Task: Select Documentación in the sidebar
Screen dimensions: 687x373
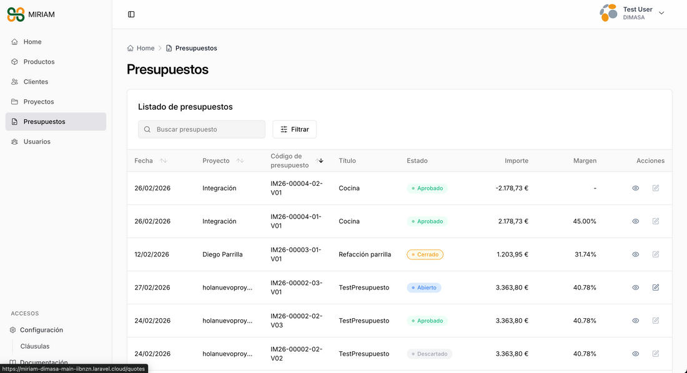Action: pyautogui.click(x=45, y=362)
